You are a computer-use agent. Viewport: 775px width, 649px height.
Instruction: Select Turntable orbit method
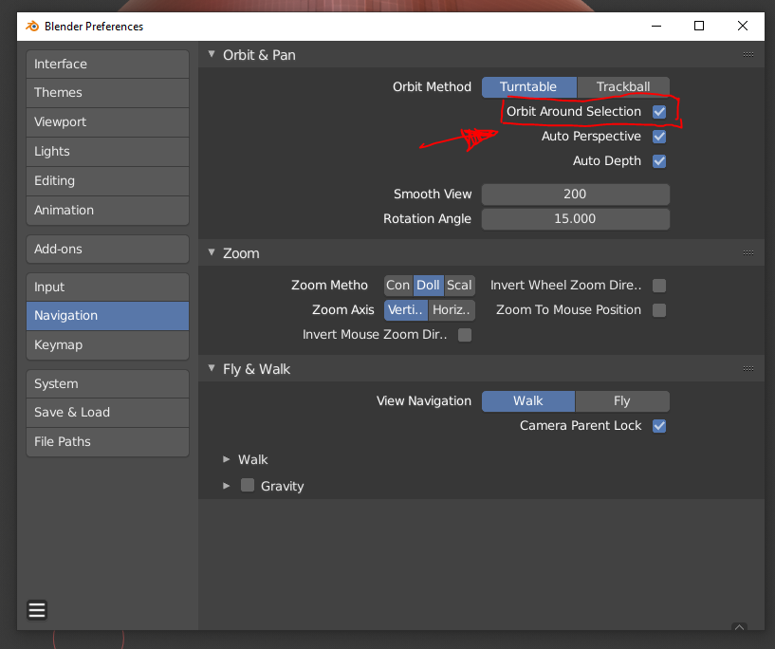coord(529,87)
